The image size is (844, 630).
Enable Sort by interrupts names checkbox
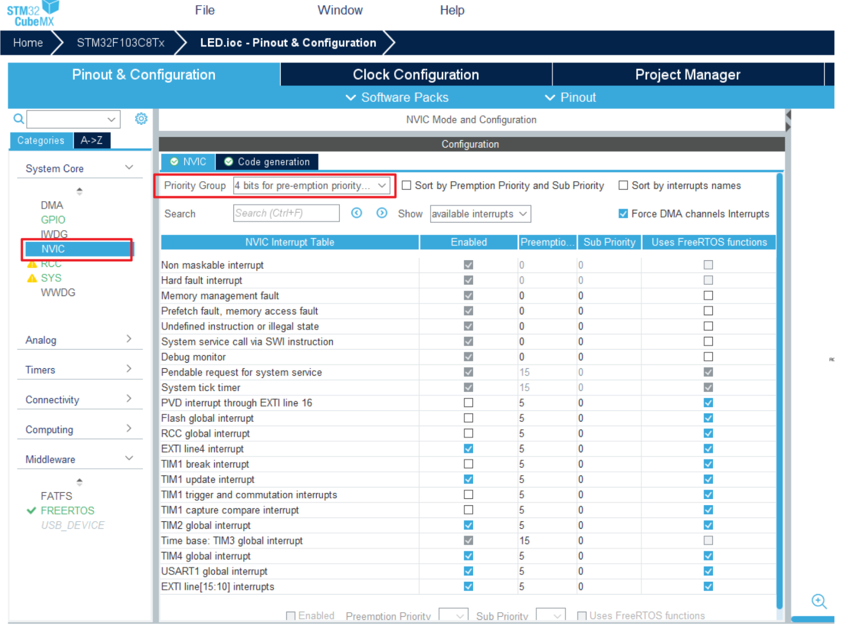tap(623, 185)
